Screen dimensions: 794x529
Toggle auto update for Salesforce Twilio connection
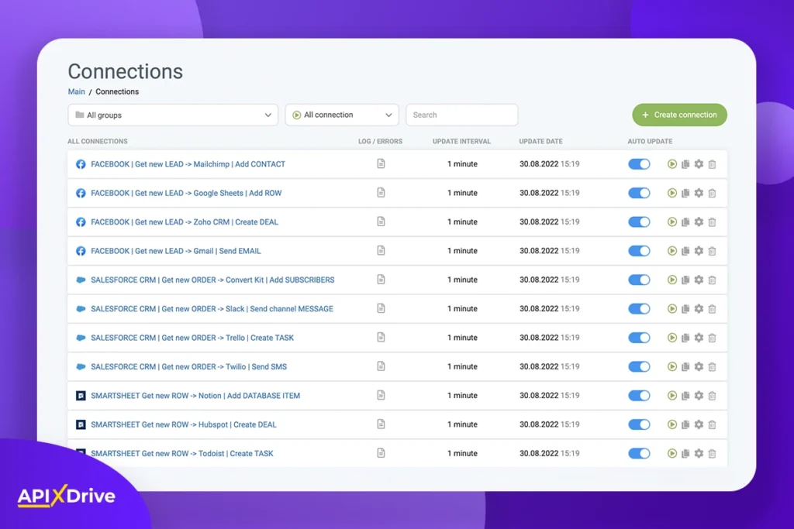pyautogui.click(x=639, y=367)
